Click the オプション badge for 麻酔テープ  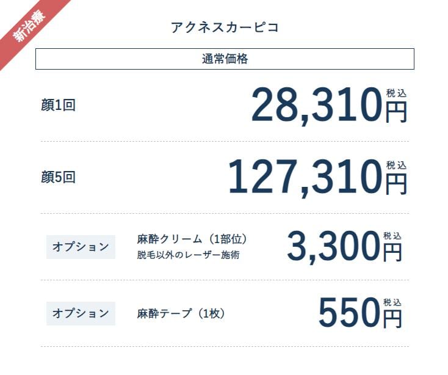tap(81, 313)
